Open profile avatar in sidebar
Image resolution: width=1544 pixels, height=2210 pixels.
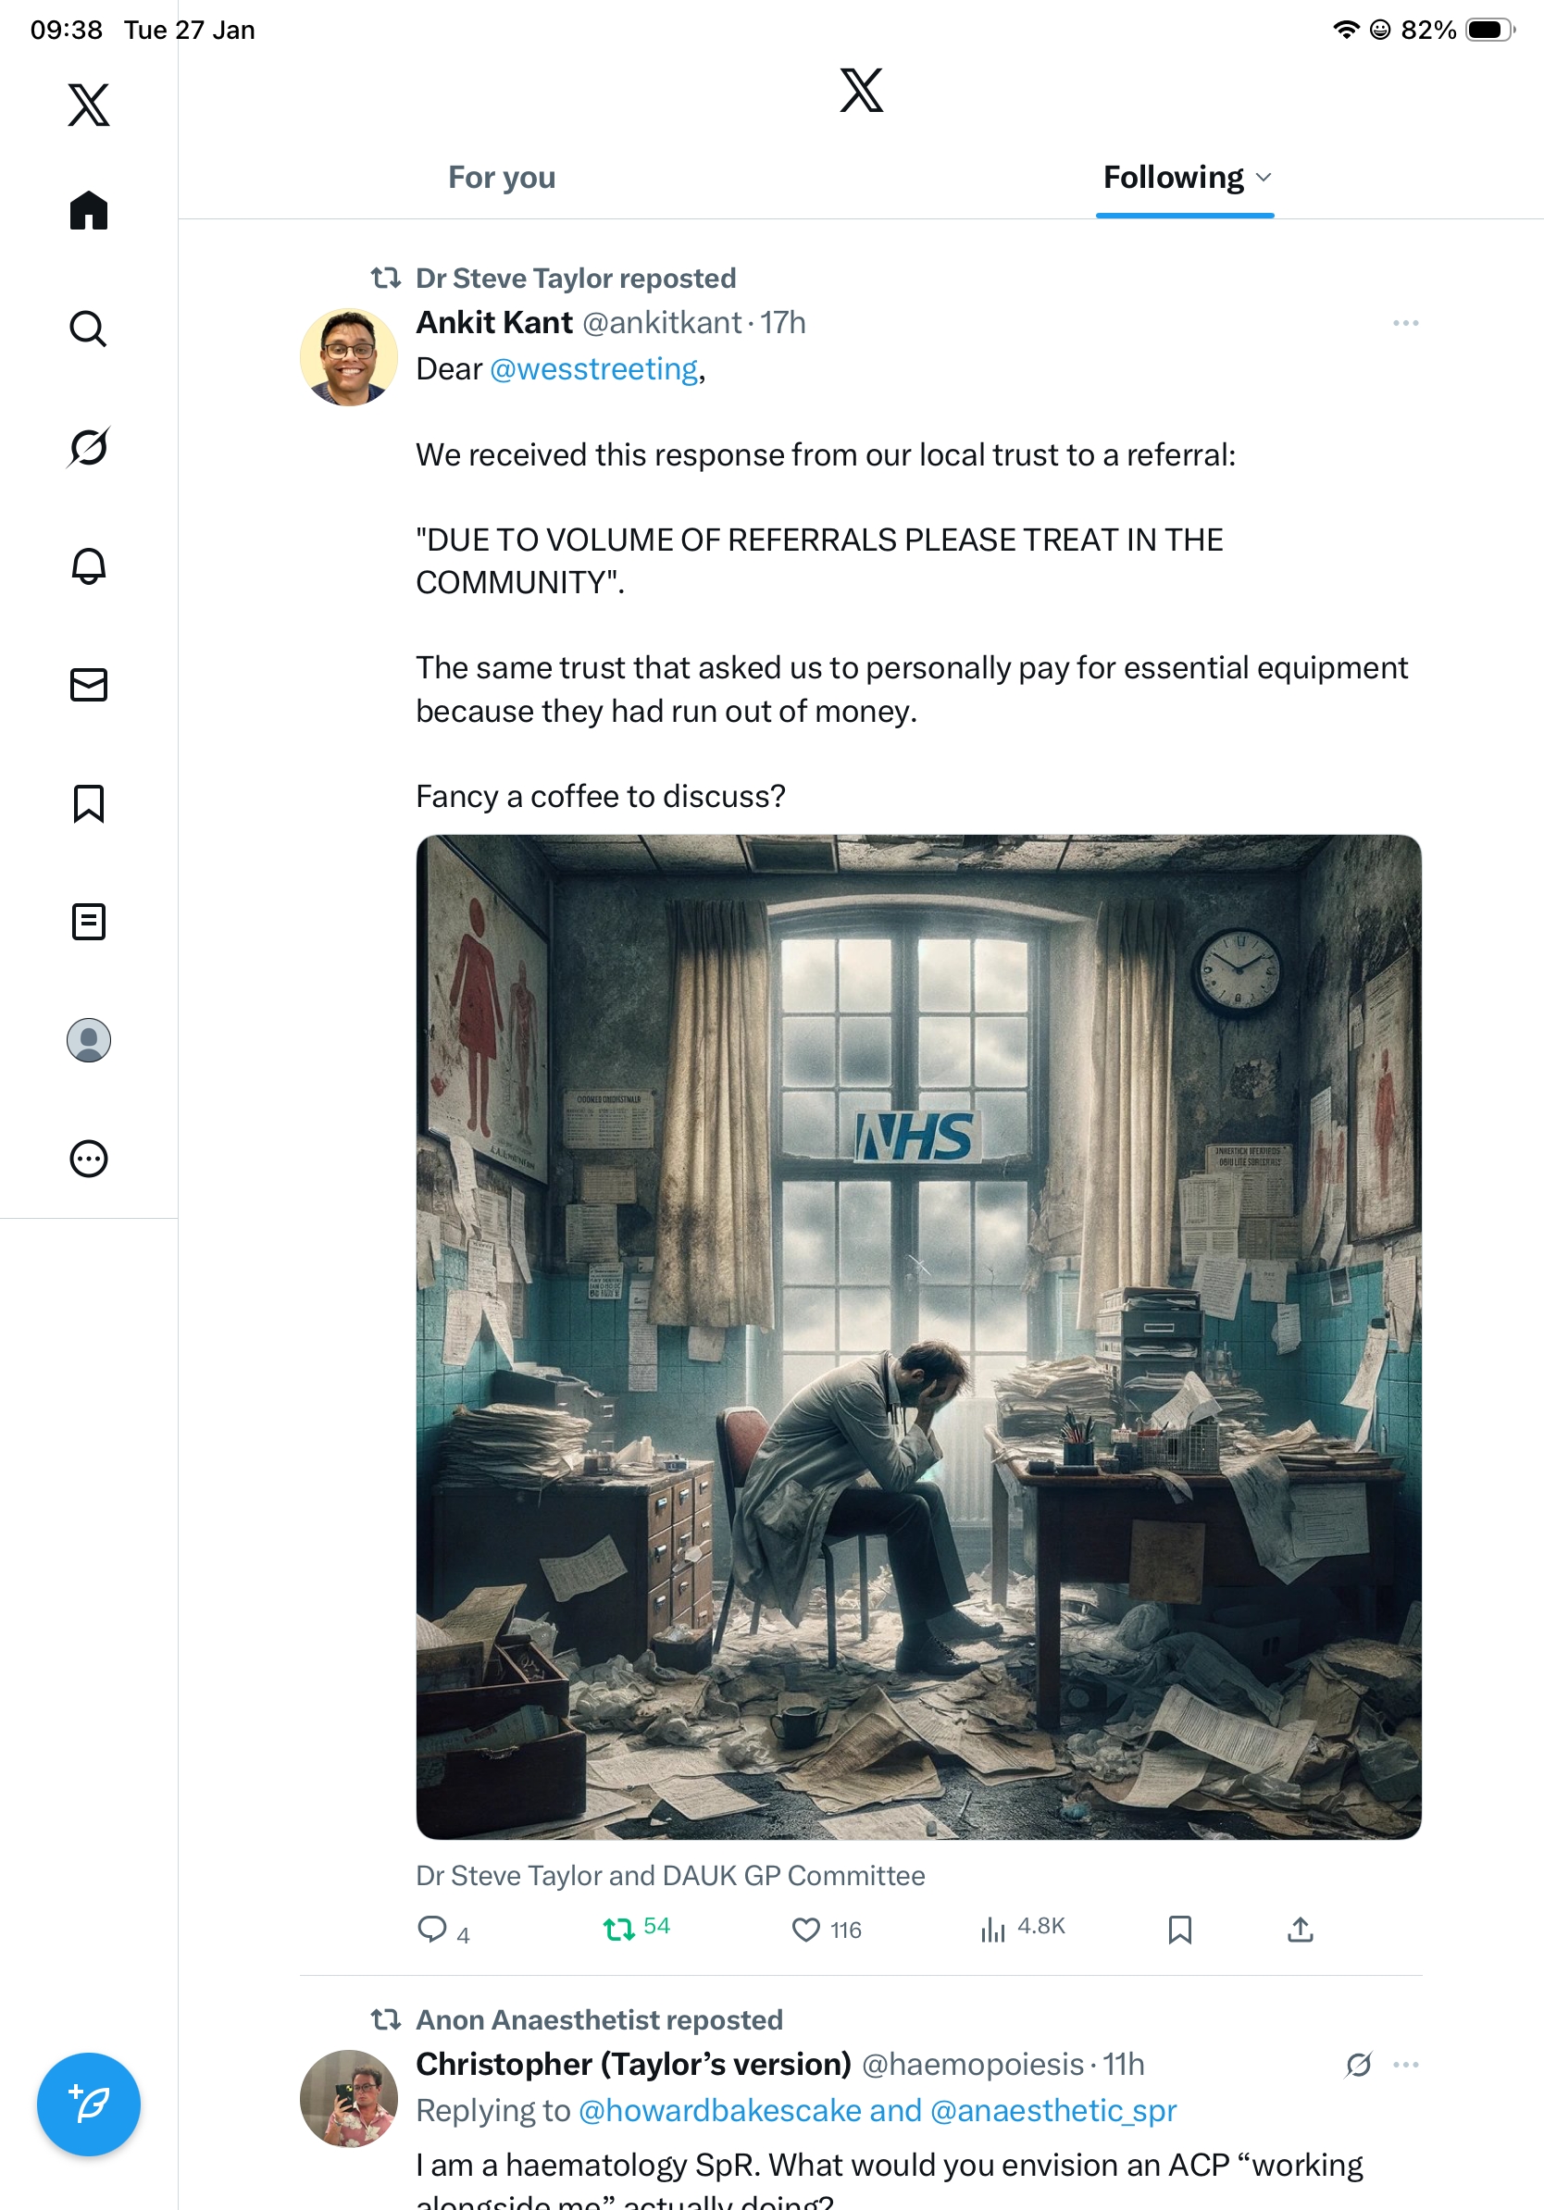point(89,1039)
